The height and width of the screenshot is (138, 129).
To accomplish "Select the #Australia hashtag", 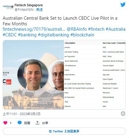I will point(116,29).
